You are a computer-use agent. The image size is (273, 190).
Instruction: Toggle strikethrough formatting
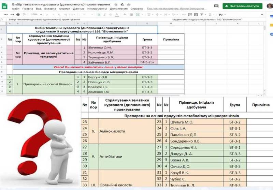111,15
